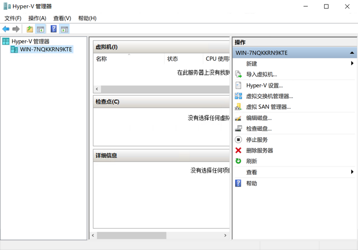
Task: Click the 停止服务 stop circle icon
Action: click(238, 139)
